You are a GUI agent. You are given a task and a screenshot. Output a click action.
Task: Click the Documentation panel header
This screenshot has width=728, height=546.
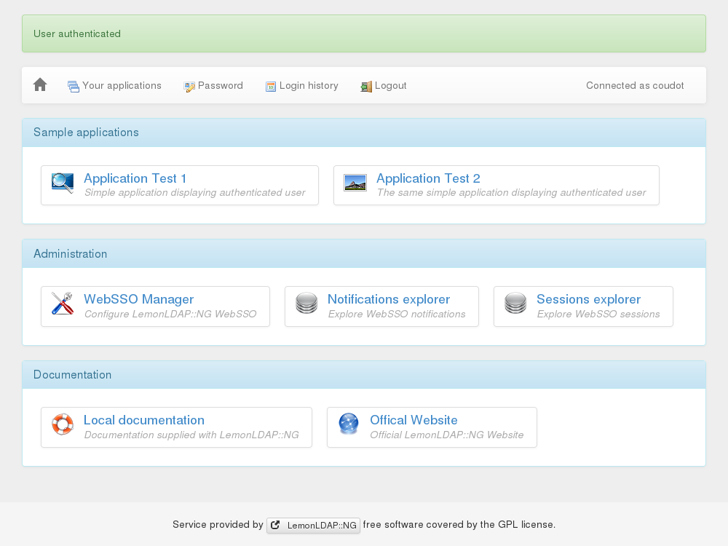[364, 375]
